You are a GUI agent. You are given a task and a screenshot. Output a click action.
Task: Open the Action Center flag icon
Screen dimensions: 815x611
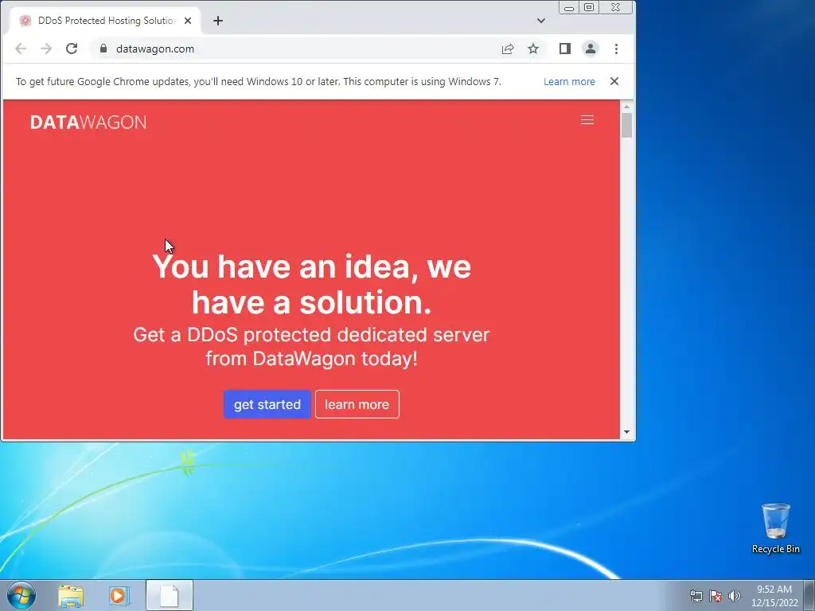pyautogui.click(x=716, y=596)
